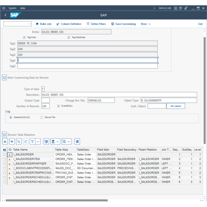
Task: Collapse the Main Customizing Data section icon
Action: pos(4,78)
